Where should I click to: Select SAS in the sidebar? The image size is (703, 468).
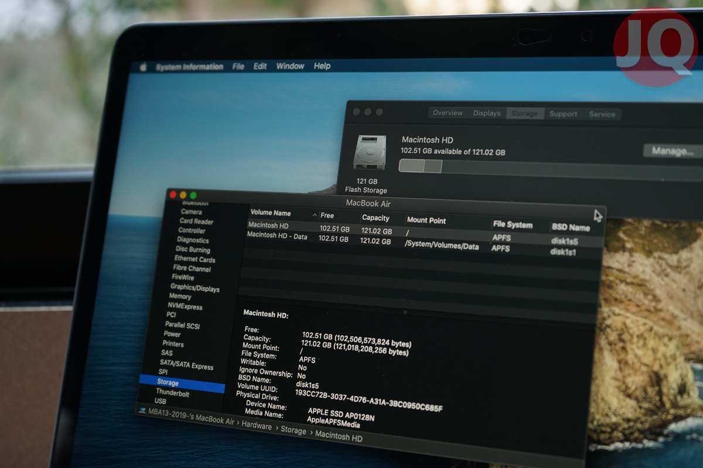point(166,353)
